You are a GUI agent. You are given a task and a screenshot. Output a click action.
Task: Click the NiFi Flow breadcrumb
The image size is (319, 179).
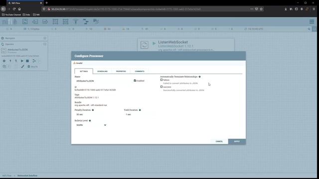[x=7, y=176]
